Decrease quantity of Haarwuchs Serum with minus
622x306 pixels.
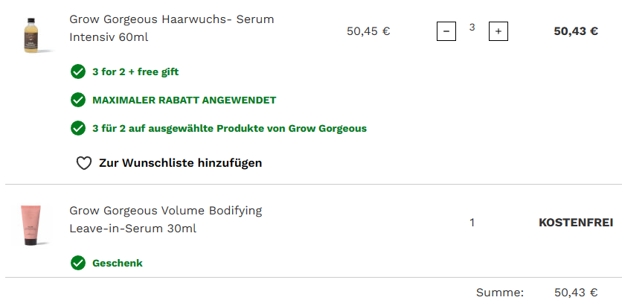446,31
